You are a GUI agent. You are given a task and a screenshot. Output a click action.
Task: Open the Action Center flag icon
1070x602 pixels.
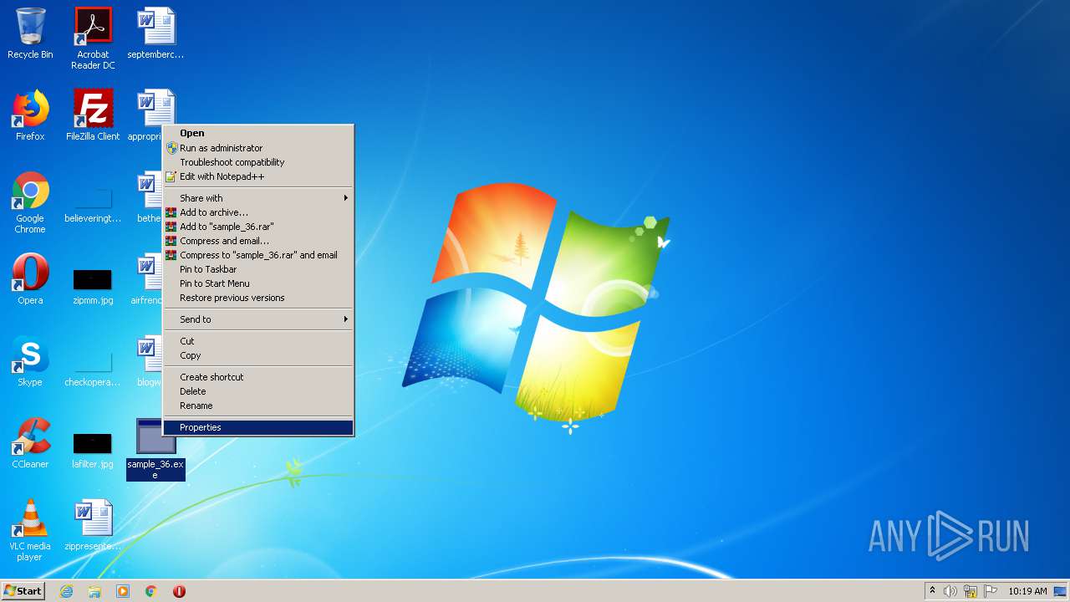(991, 591)
